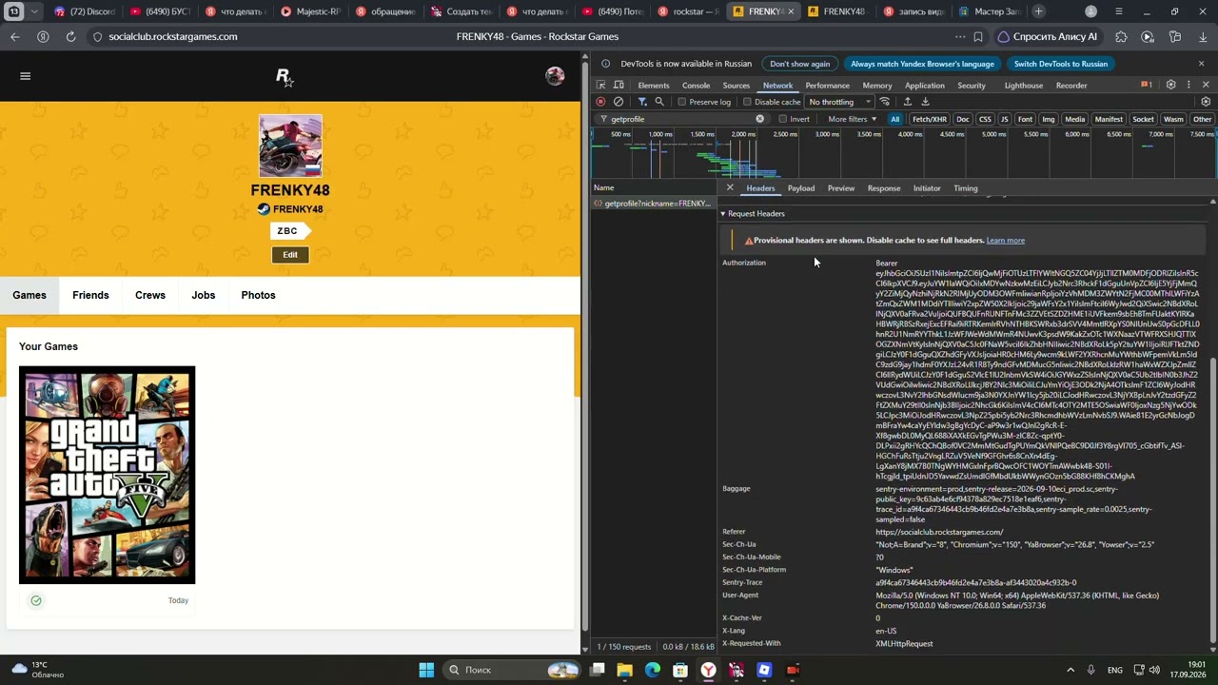Expand the More filters dropdown

[852, 119]
